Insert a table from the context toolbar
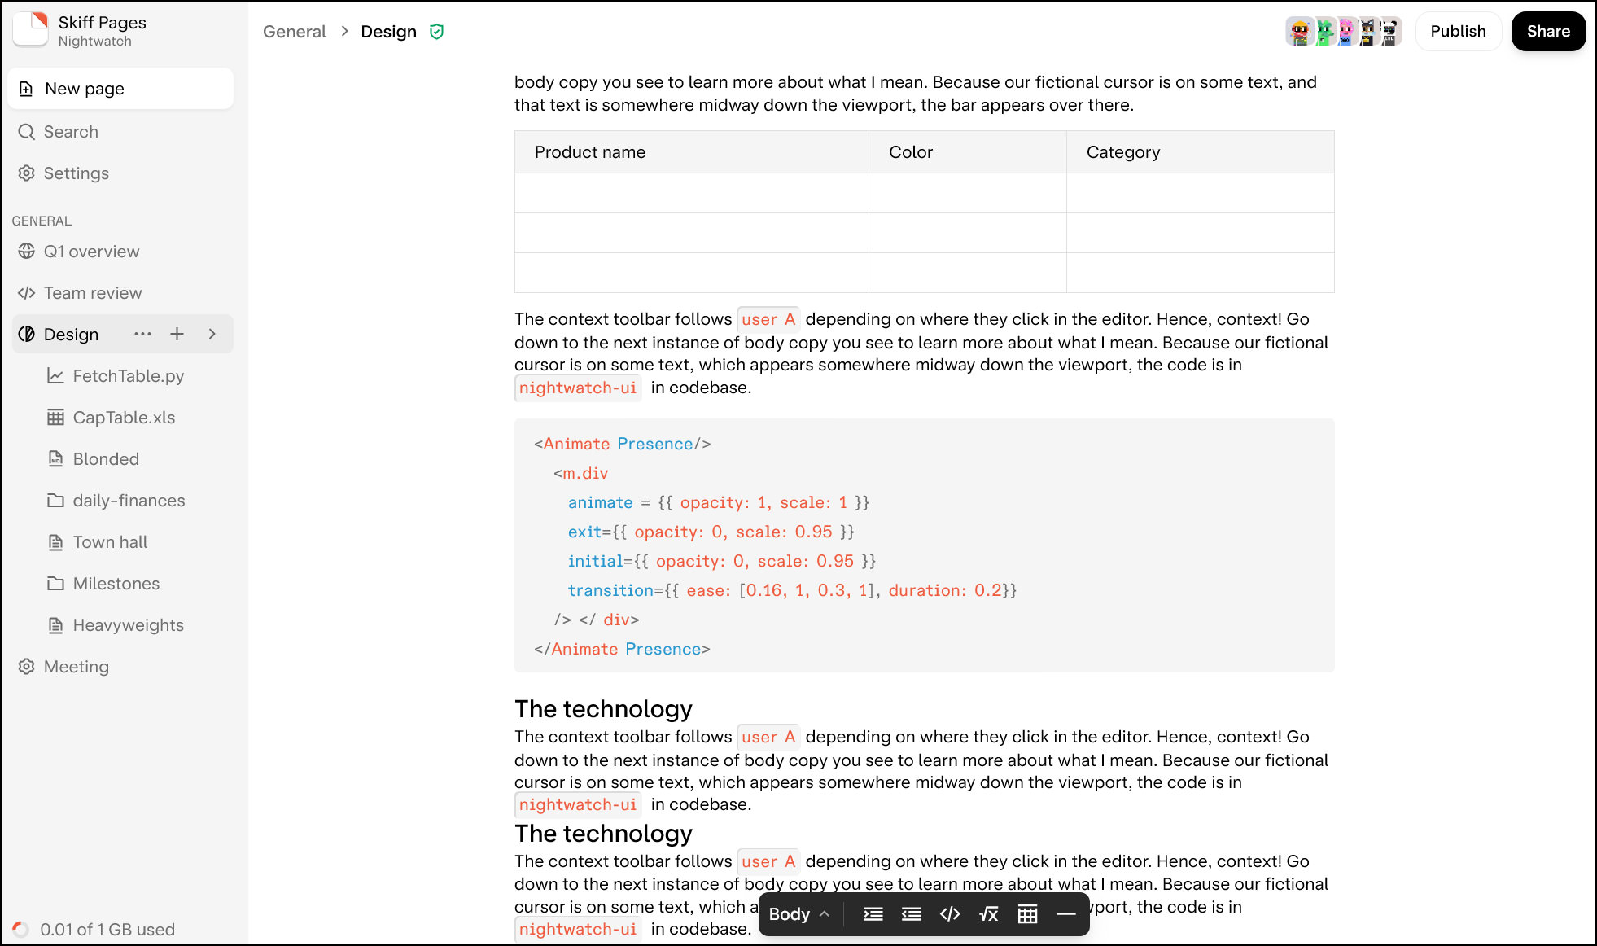This screenshot has height=946, width=1597. [1027, 913]
